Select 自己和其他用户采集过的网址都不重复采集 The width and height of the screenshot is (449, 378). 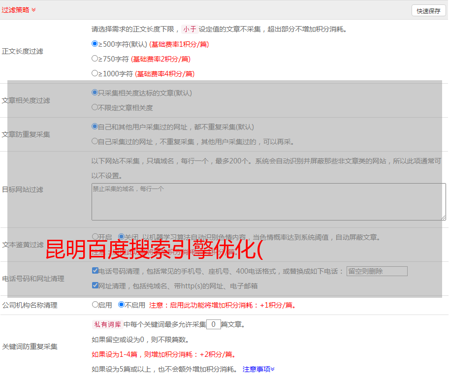95,126
